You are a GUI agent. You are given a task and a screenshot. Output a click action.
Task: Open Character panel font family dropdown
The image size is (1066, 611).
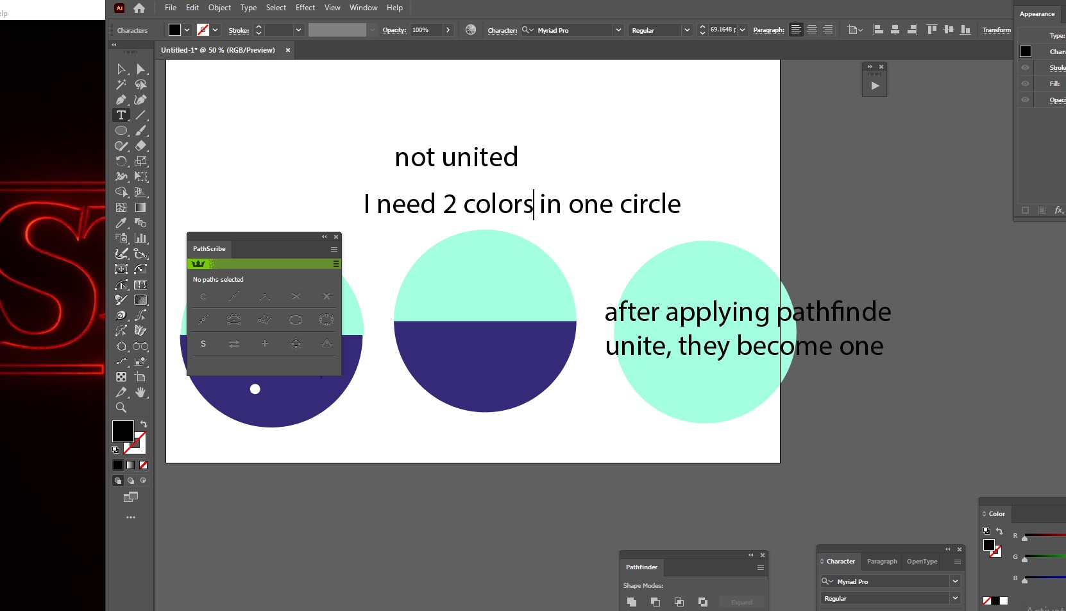[x=955, y=581]
